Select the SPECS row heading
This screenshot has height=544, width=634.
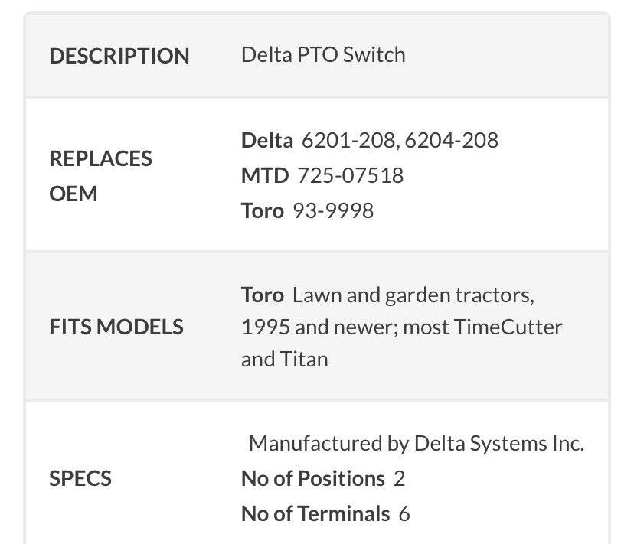[80, 478]
